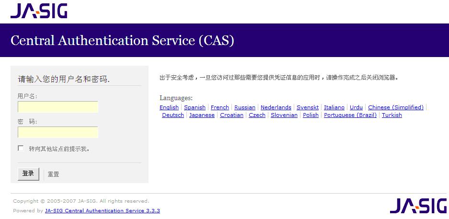The image size is (449, 219).
Task: Switch language to Deutsch
Action: [x=173, y=115]
